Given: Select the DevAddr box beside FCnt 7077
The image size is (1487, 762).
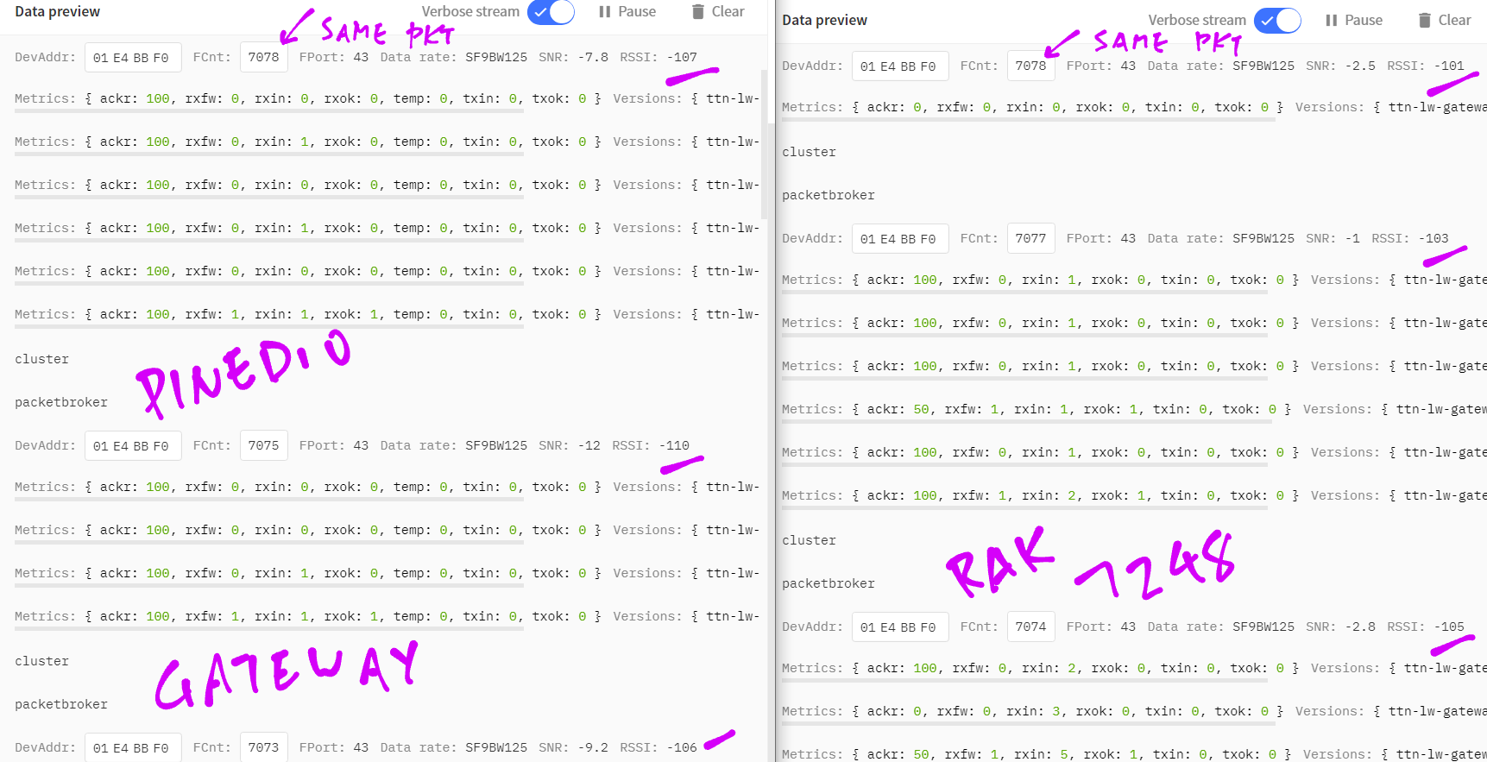Looking at the screenshot, I should [x=899, y=239].
